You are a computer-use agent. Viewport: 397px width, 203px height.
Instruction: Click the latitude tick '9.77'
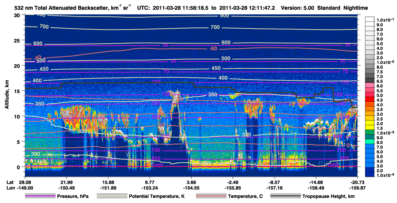[x=150, y=182]
